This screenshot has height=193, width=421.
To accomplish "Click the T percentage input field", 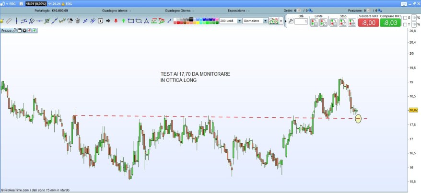I will (x=413, y=24).
